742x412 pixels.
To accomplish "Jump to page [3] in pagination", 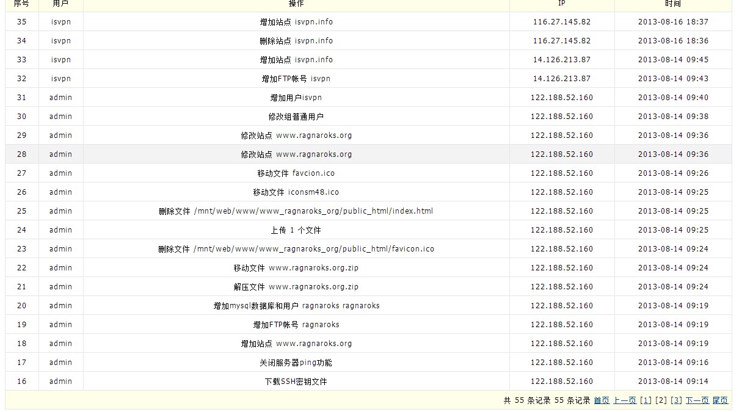I will (x=676, y=400).
